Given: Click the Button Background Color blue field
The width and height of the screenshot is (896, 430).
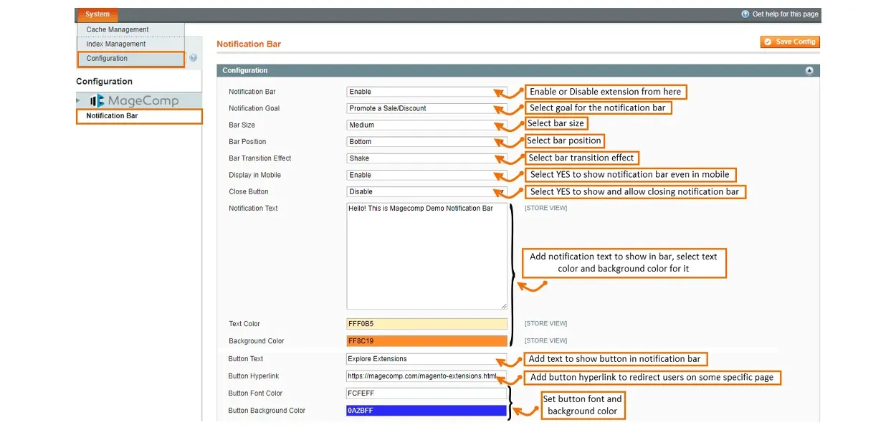Looking at the screenshot, I should coord(426,411).
